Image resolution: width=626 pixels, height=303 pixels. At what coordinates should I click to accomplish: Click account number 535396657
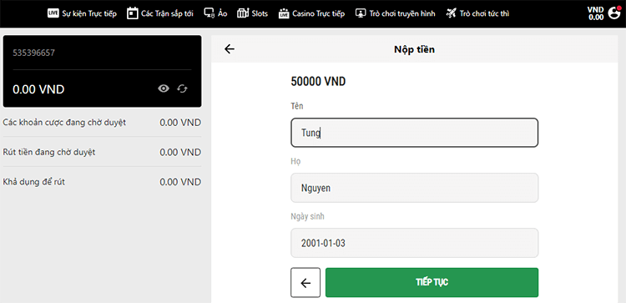pyautogui.click(x=33, y=53)
